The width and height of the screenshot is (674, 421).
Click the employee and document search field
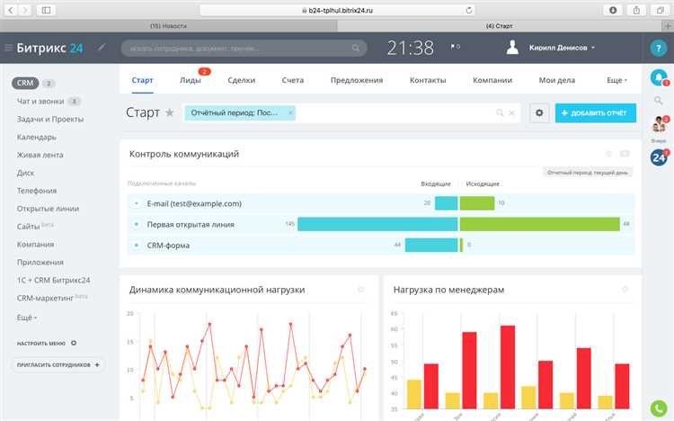244,49
